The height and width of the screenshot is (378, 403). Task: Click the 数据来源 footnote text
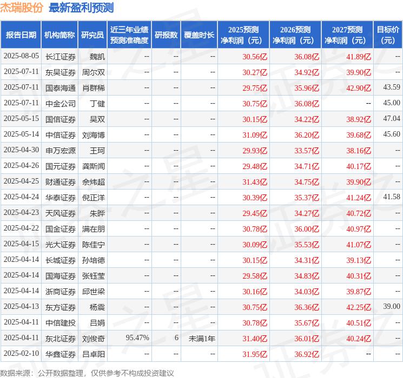(x=87, y=373)
